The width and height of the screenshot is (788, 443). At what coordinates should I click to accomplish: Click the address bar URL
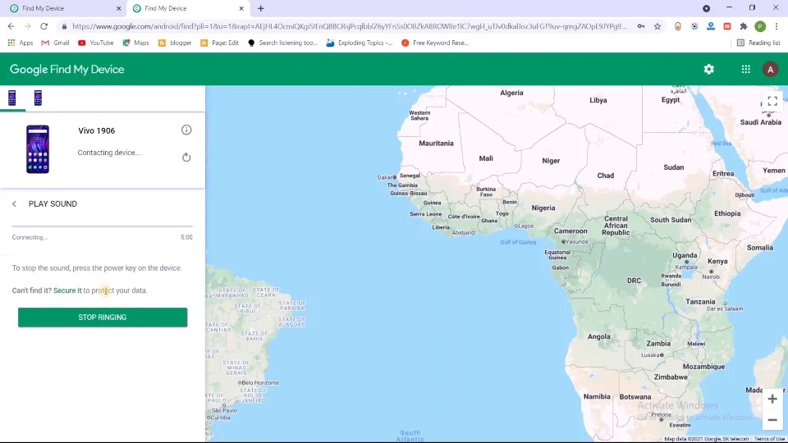pyautogui.click(x=349, y=26)
